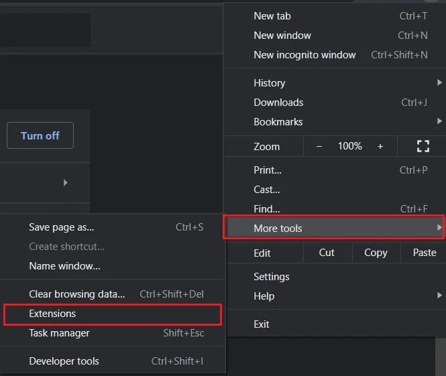Select Save page as option
The height and width of the screenshot is (376, 446).
point(62,227)
